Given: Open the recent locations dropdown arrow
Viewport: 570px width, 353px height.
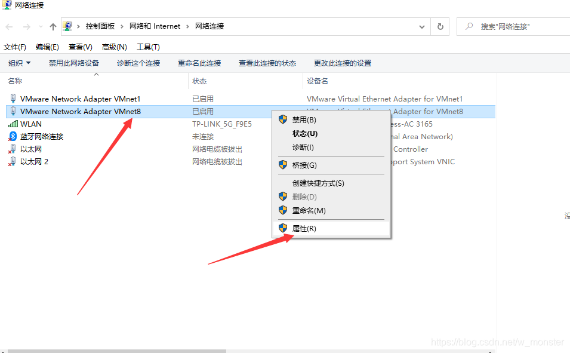Looking at the screenshot, I should coord(41,26).
